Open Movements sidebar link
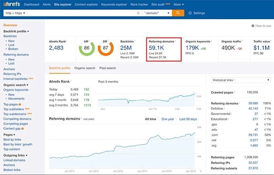The width and height of the screenshot is (274, 175). point(16,99)
